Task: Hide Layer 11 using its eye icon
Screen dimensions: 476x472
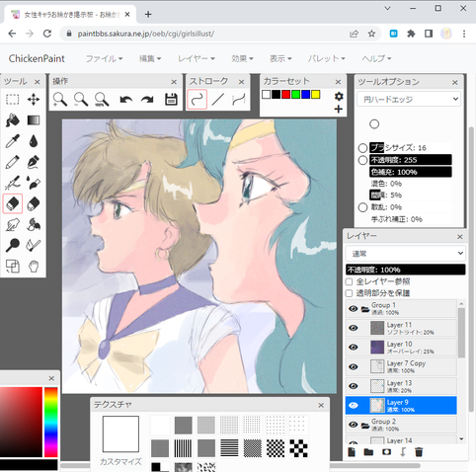Action: (354, 328)
